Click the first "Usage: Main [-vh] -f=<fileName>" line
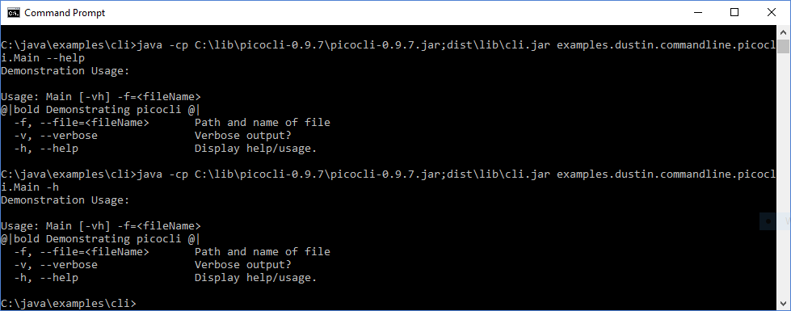The height and width of the screenshot is (311, 791). click(x=101, y=97)
